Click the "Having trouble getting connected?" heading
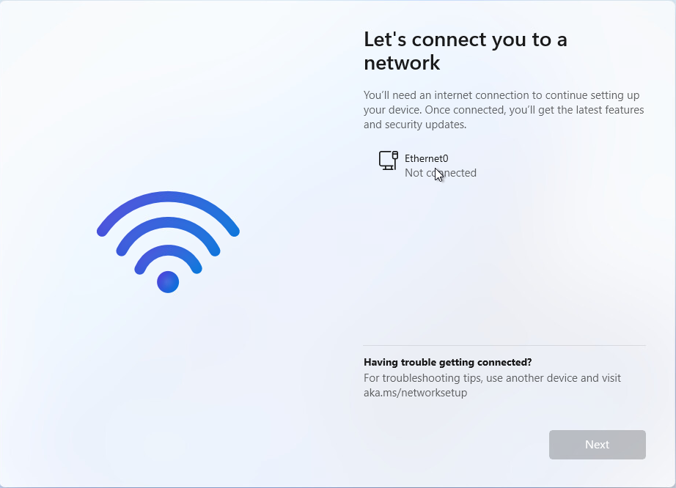The width and height of the screenshot is (676, 488). 447,362
